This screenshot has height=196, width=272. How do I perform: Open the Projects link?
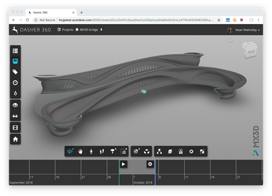coord(65,29)
